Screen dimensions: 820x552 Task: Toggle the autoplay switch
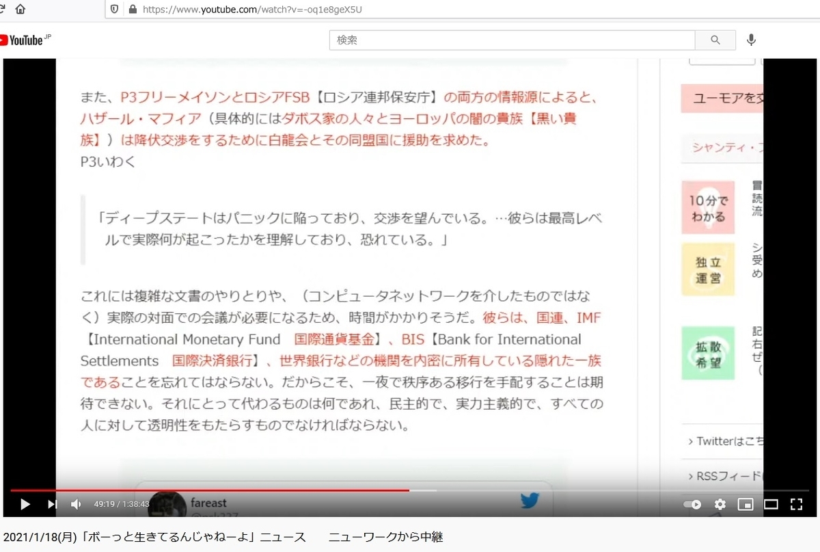coord(692,504)
